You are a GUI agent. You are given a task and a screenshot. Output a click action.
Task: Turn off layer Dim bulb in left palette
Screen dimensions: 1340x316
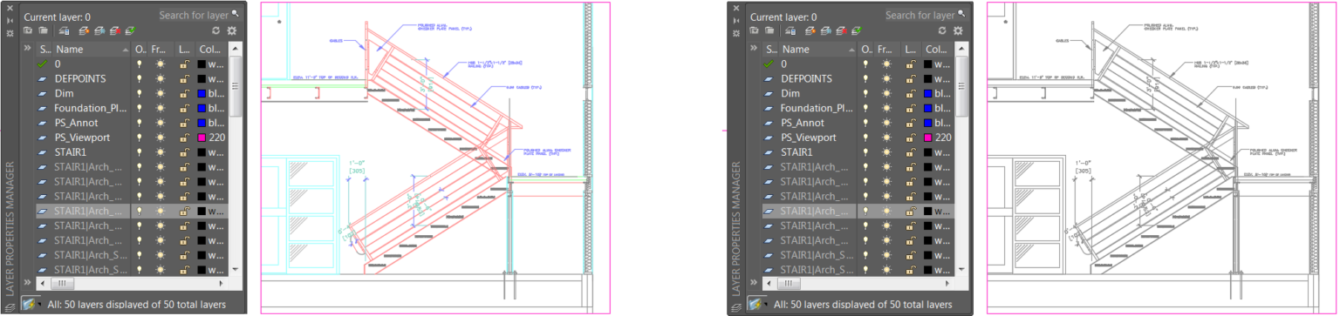click(x=140, y=93)
